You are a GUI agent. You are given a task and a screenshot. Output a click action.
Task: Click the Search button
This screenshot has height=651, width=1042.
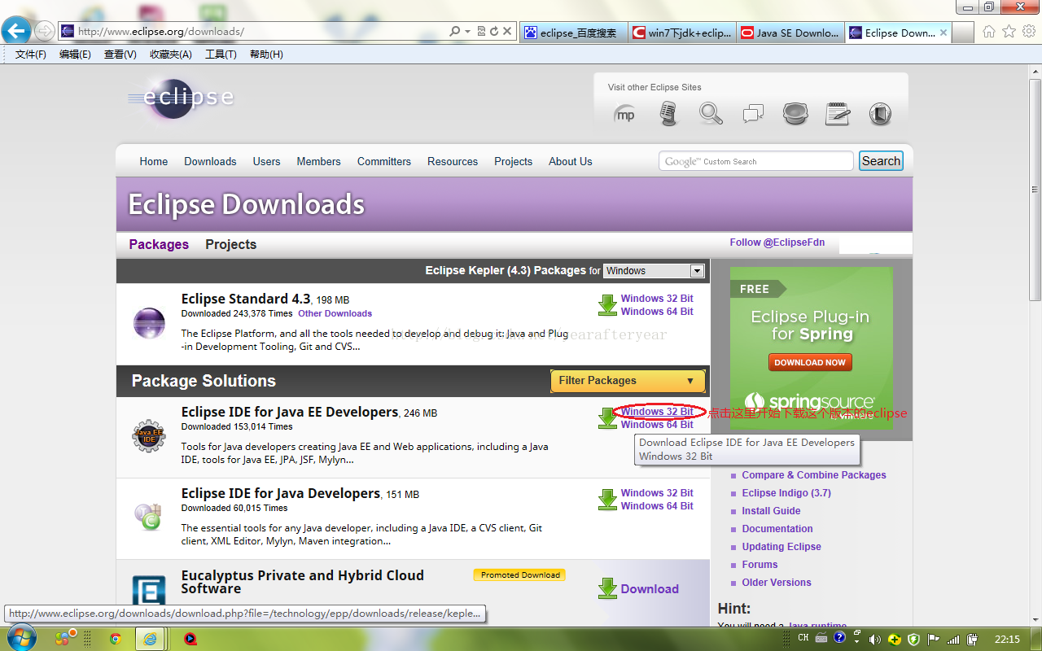[x=881, y=161]
